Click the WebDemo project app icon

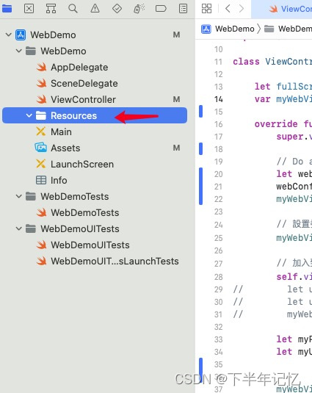point(21,35)
